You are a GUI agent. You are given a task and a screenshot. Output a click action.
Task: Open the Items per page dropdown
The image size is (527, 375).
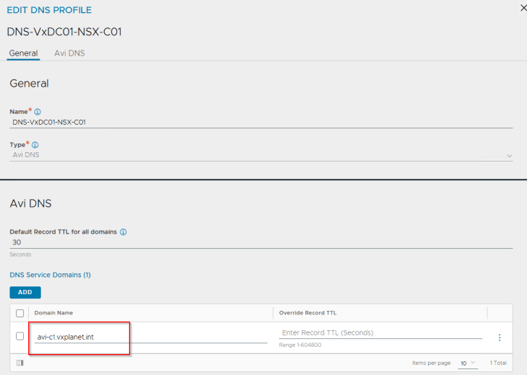[468, 363]
